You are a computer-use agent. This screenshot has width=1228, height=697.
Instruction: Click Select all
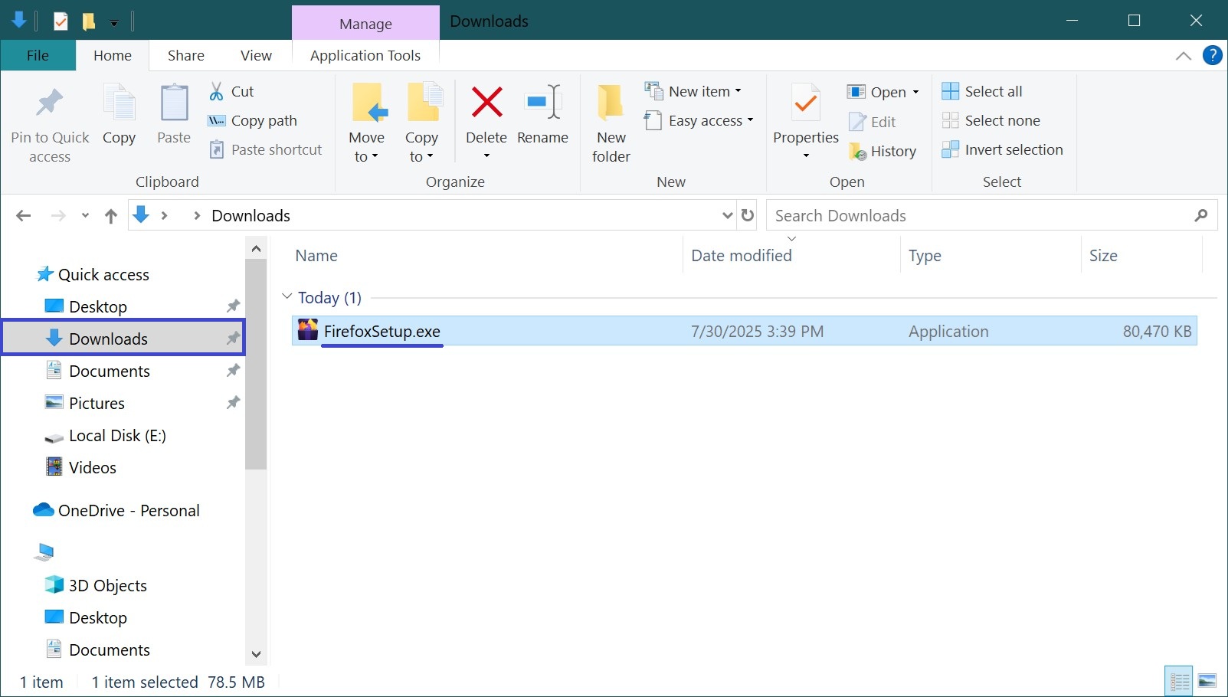(x=982, y=91)
